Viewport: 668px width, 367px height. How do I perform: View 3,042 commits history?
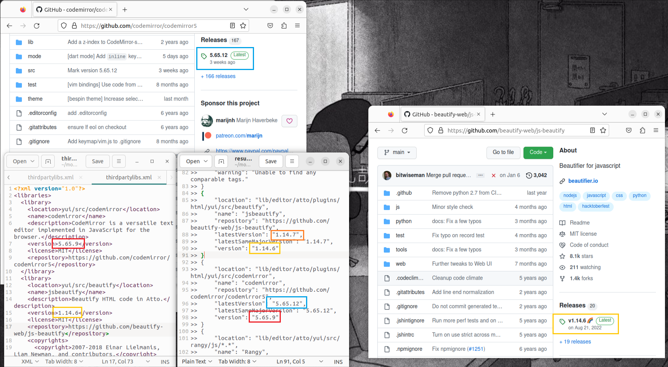[536, 175]
